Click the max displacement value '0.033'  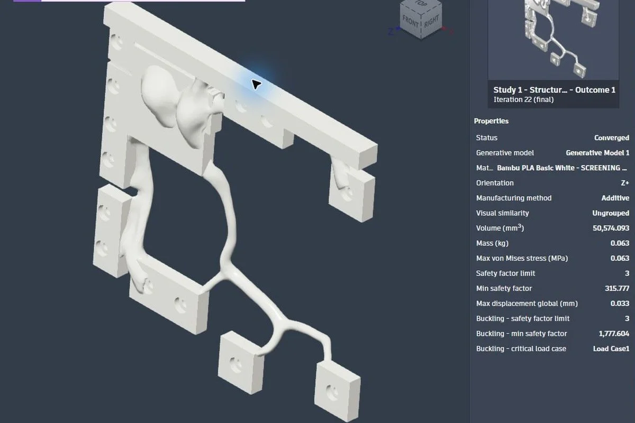tap(620, 304)
